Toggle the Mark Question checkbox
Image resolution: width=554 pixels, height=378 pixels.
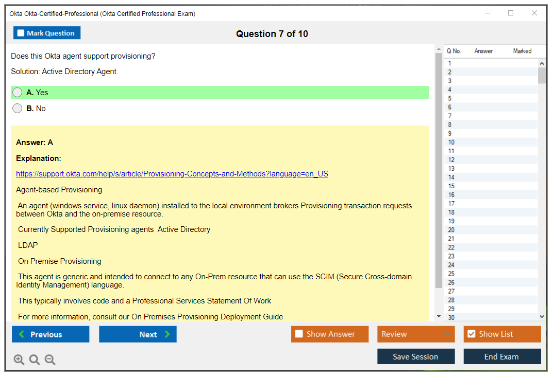(21, 33)
